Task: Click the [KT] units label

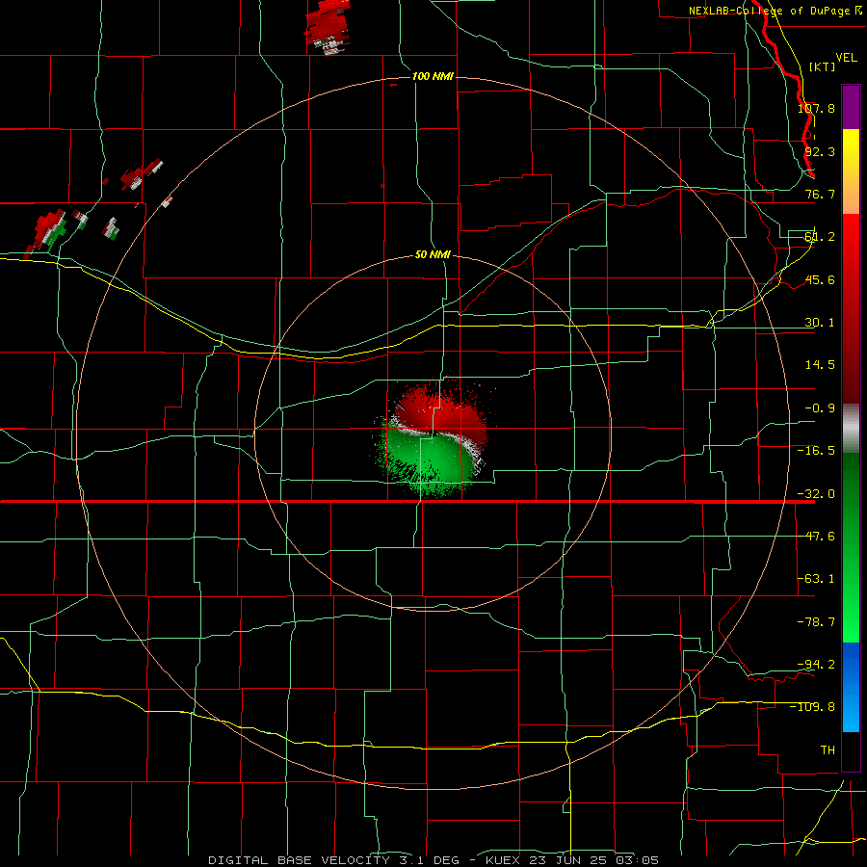Action: click(x=823, y=66)
